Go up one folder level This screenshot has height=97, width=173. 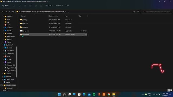(13, 12)
